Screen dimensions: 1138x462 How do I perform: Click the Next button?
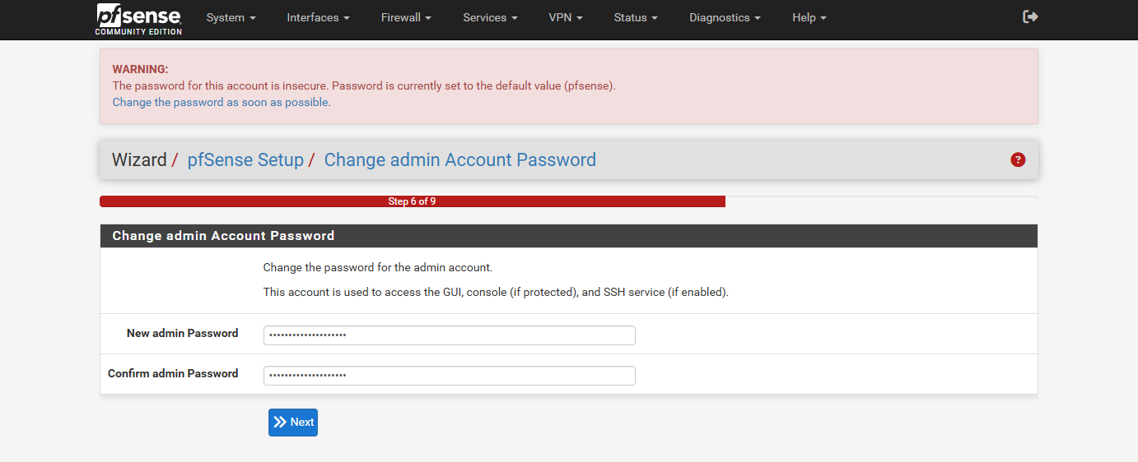[293, 422]
